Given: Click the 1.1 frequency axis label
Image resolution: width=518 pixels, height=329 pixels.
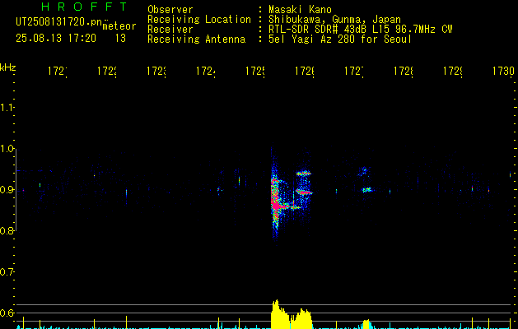Looking at the screenshot, I should coord(7,108).
